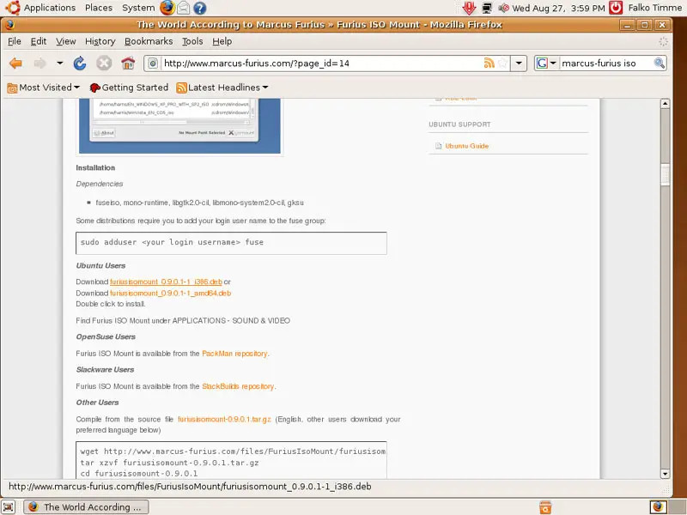Viewport: 687px width, 515px height.
Task: Open the PackMan repository link
Action: coord(234,354)
